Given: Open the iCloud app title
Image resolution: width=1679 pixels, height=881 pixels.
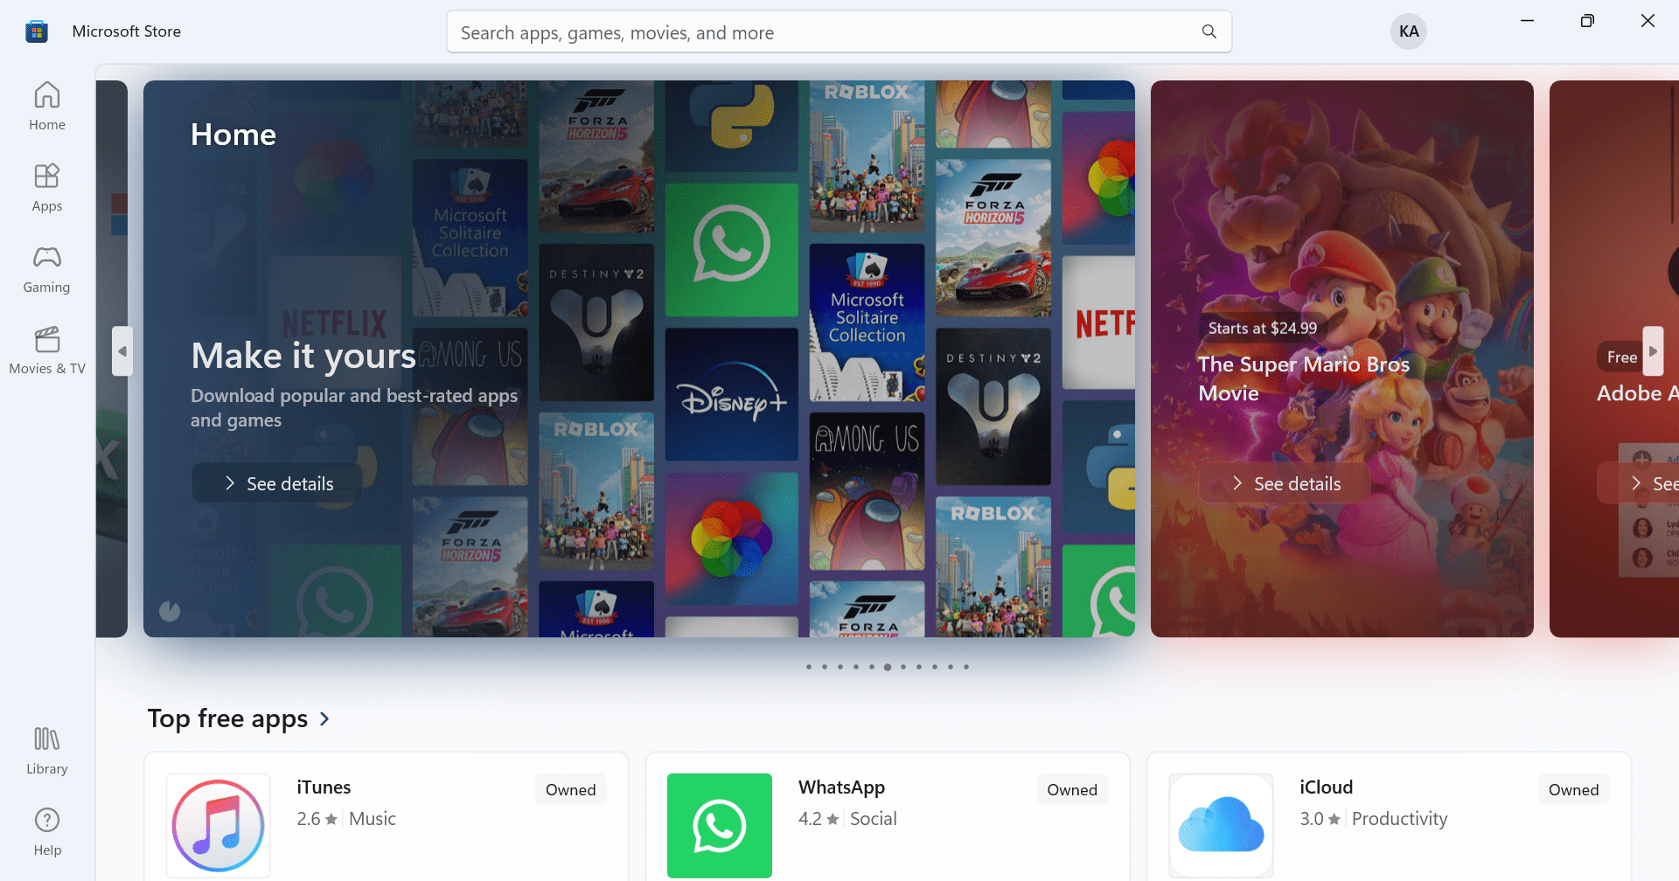Looking at the screenshot, I should pos(1326,787).
